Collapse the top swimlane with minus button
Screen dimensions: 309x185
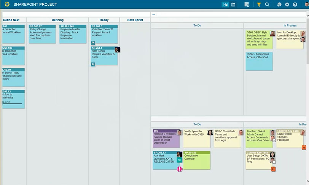[x=154, y=14]
